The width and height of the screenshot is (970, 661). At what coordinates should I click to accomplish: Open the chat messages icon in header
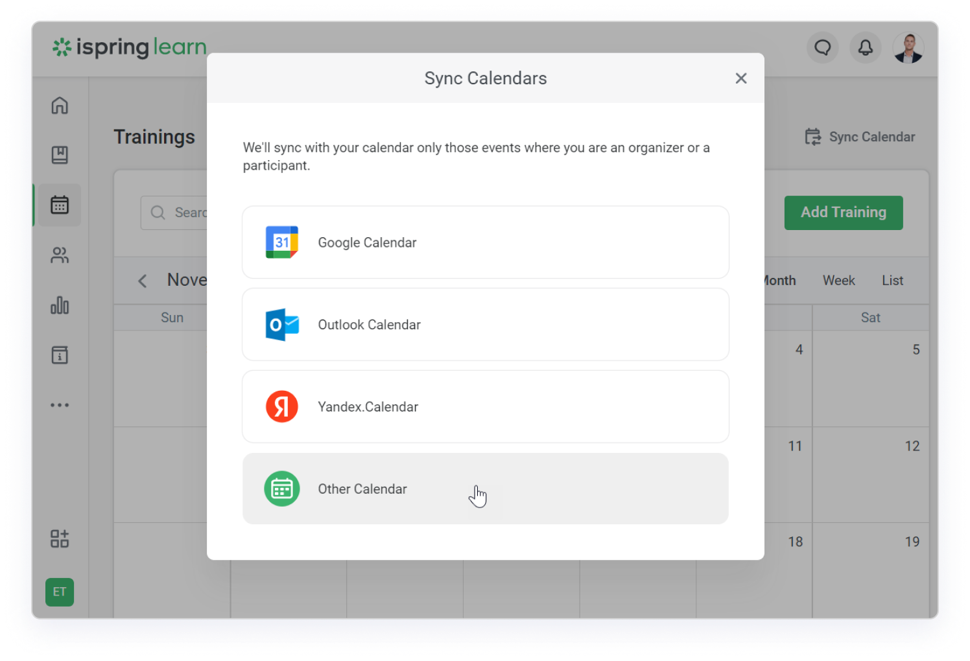(x=823, y=47)
